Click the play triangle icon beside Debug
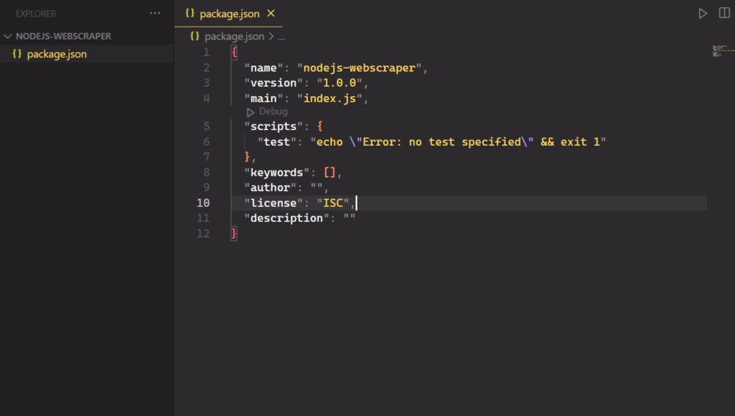The height and width of the screenshot is (416, 735). 251,112
